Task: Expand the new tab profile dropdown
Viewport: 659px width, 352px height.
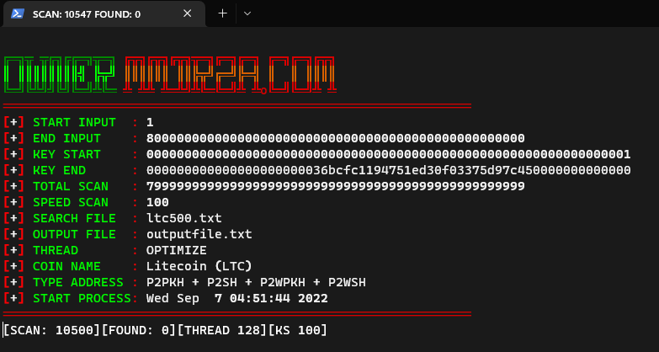Action: [x=247, y=13]
